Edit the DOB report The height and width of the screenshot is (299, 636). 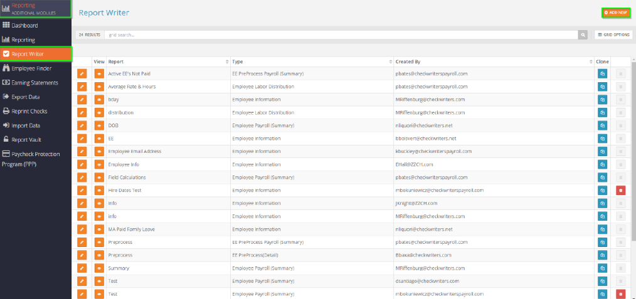[x=82, y=125]
